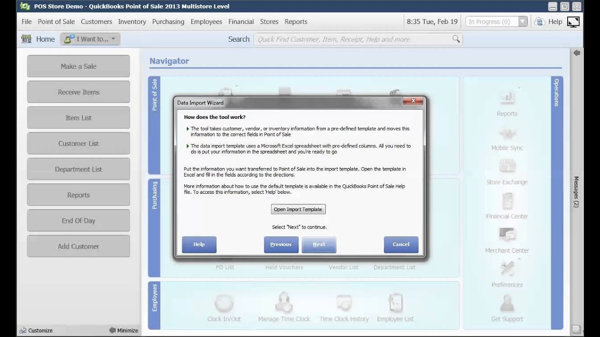The height and width of the screenshot is (337, 600).
Task: Click the Department List navigator label
Action: click(394, 267)
